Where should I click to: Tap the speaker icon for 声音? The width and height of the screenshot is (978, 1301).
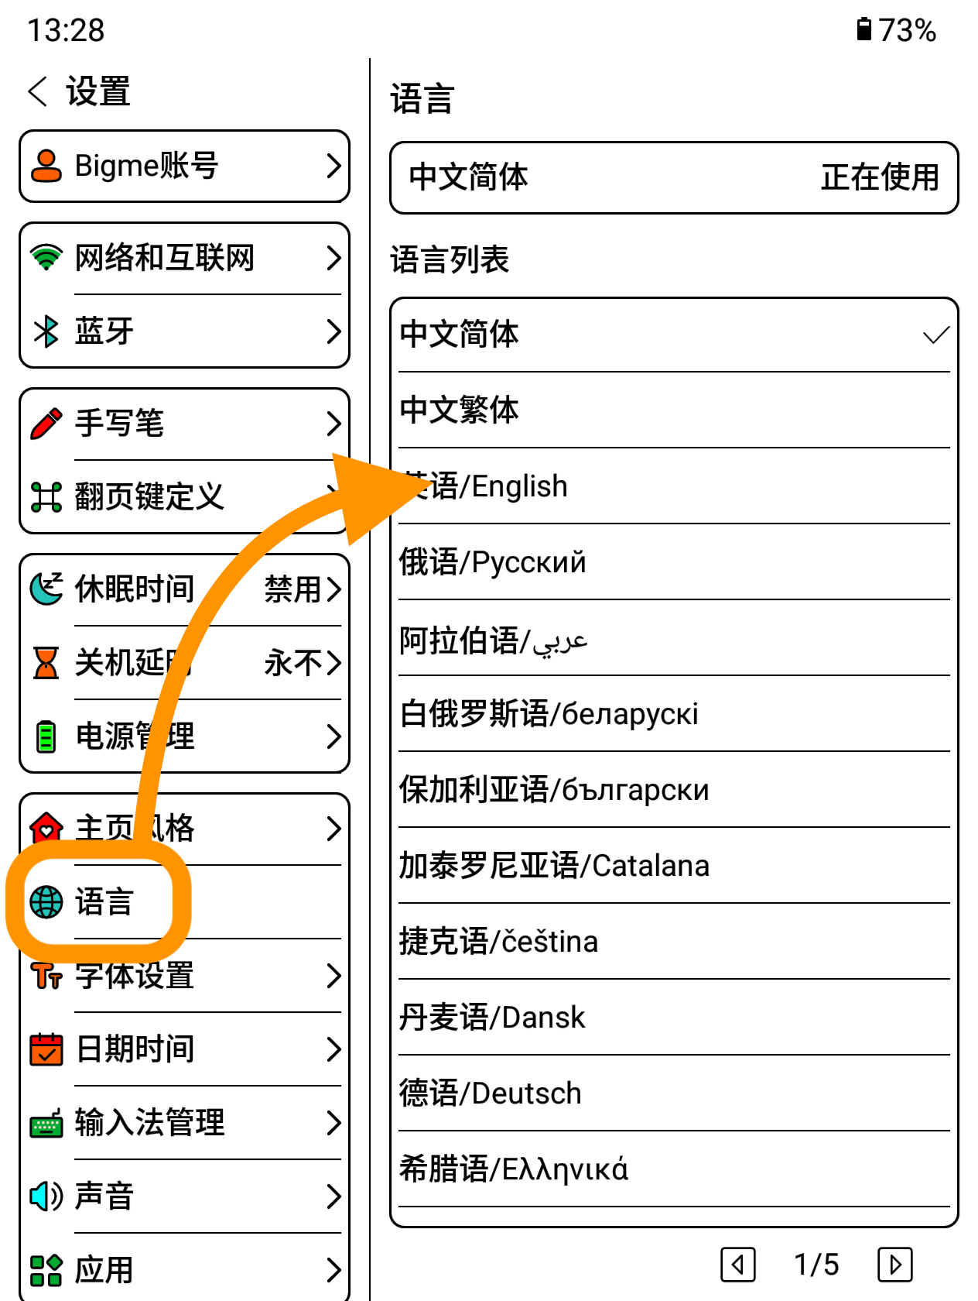tap(46, 1196)
